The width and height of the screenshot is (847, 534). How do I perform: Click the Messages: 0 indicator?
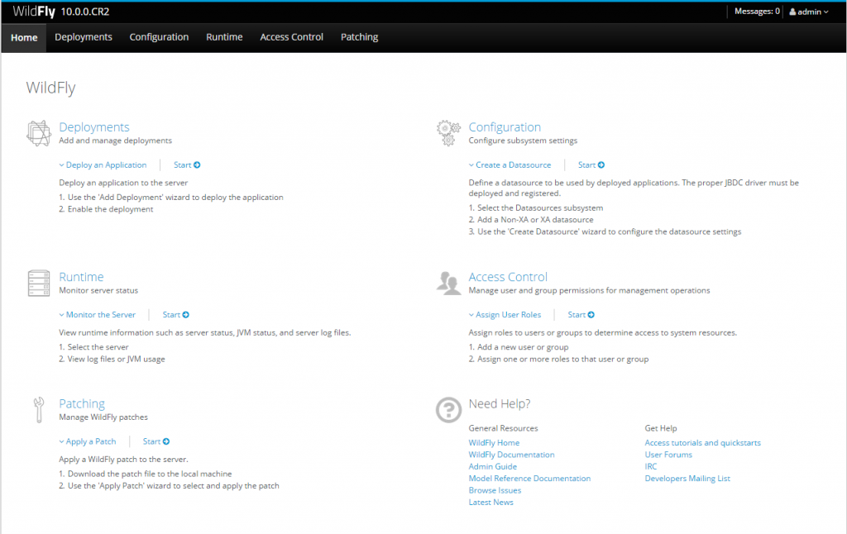pos(757,12)
